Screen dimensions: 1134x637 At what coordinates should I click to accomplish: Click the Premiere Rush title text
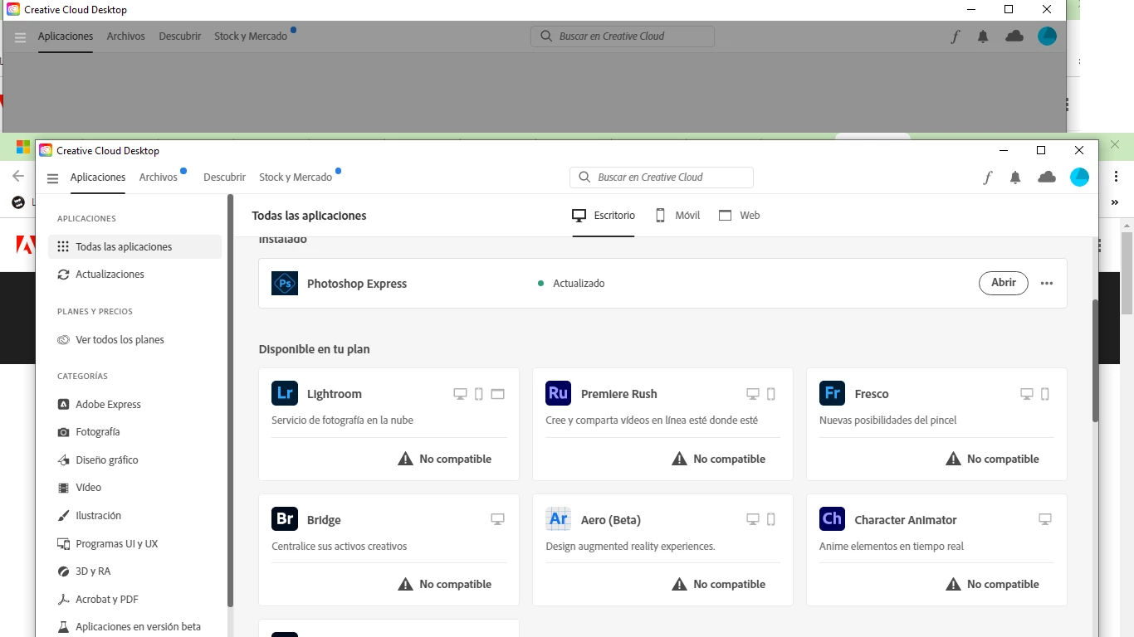point(619,394)
